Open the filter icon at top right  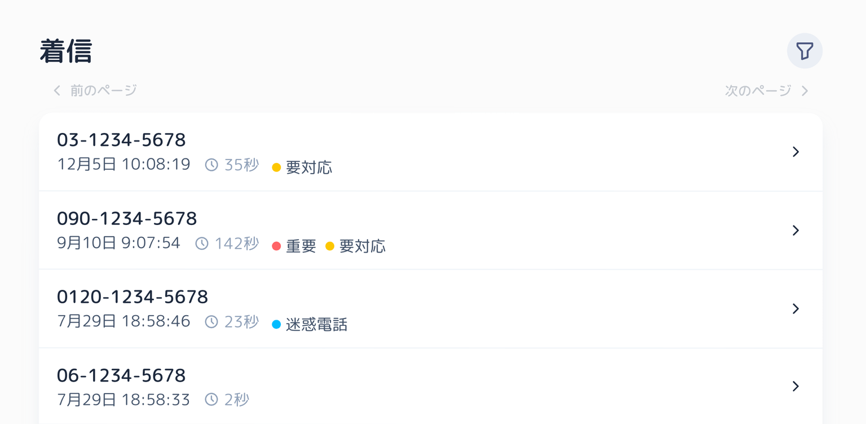805,51
